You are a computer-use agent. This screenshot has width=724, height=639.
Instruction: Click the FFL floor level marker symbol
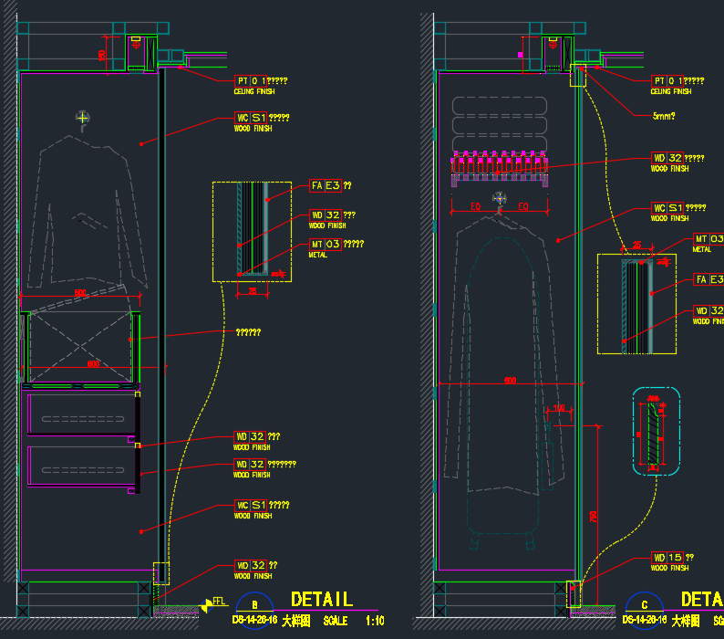click(x=206, y=605)
